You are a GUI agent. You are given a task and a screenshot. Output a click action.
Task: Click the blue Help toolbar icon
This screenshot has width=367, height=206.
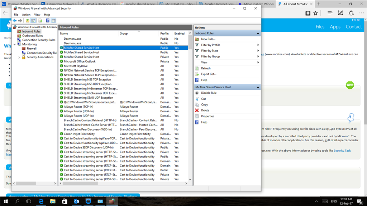tap(48, 20)
